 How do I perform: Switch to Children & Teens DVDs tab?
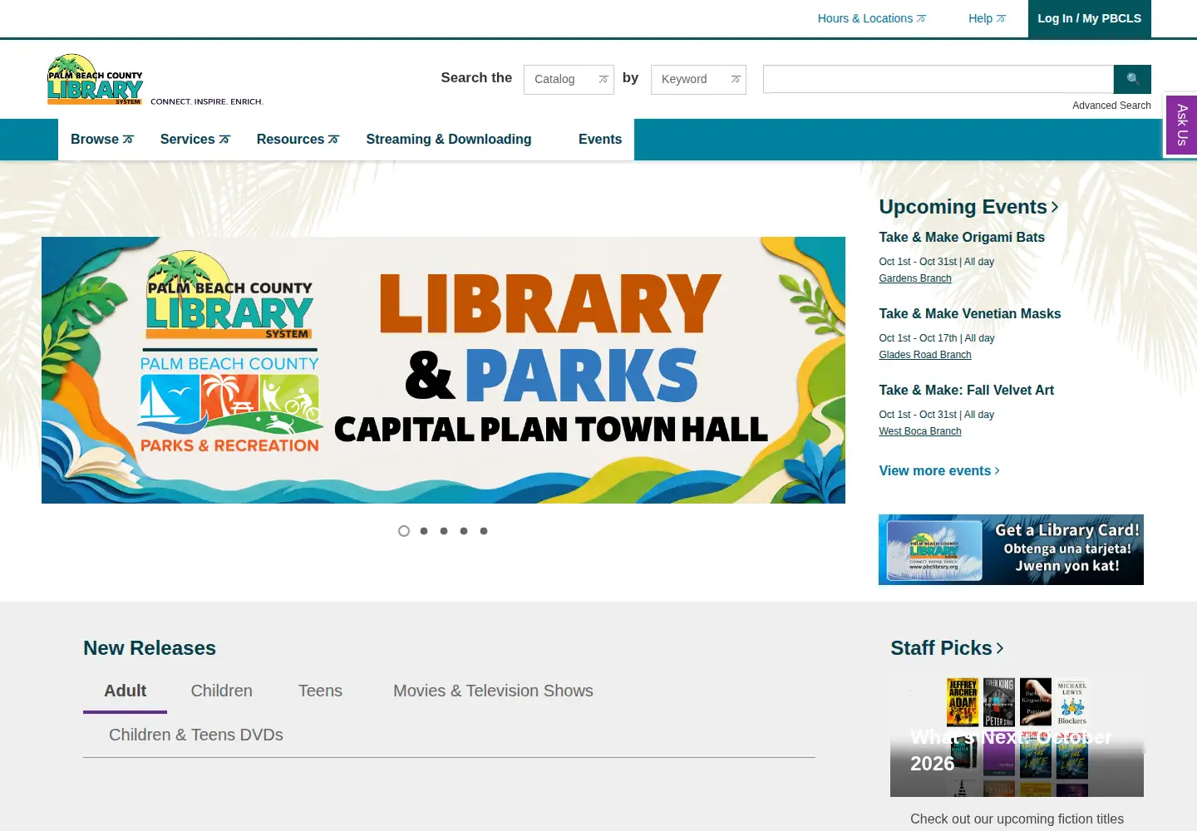pyautogui.click(x=196, y=735)
